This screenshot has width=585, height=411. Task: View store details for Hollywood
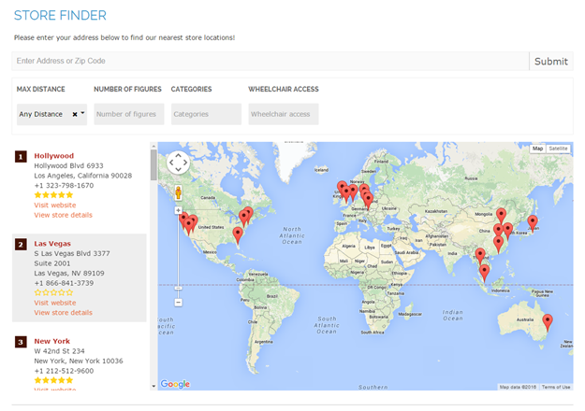pos(63,215)
